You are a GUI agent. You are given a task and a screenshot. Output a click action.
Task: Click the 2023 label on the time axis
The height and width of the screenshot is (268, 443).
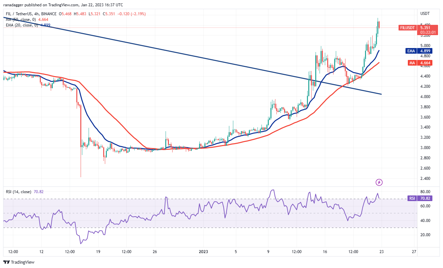[203, 251]
